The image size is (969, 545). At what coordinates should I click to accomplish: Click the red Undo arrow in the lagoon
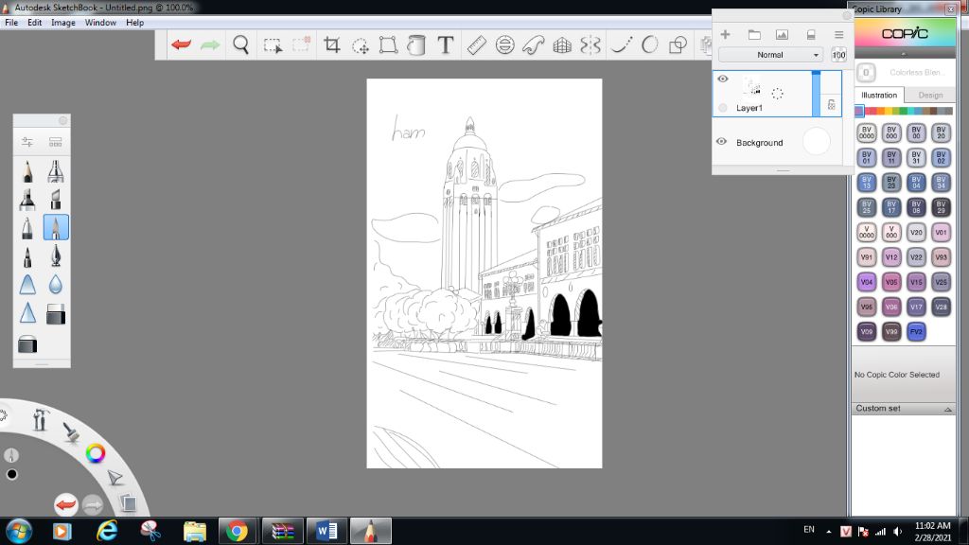click(65, 505)
